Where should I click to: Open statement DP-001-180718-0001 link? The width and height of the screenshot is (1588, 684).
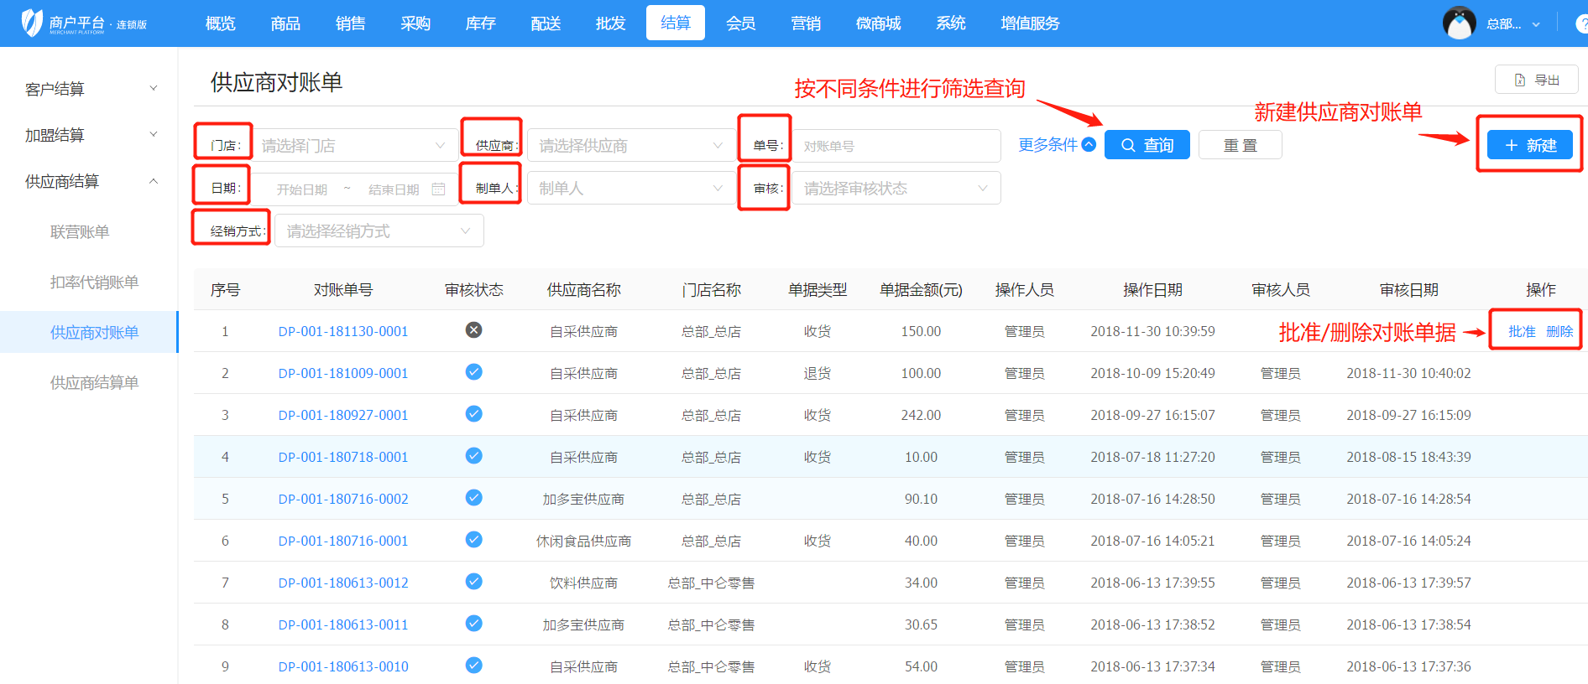342,457
